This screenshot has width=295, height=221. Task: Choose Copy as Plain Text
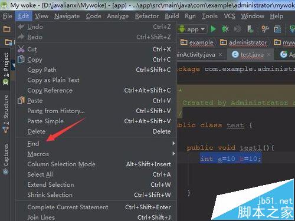[96, 80]
